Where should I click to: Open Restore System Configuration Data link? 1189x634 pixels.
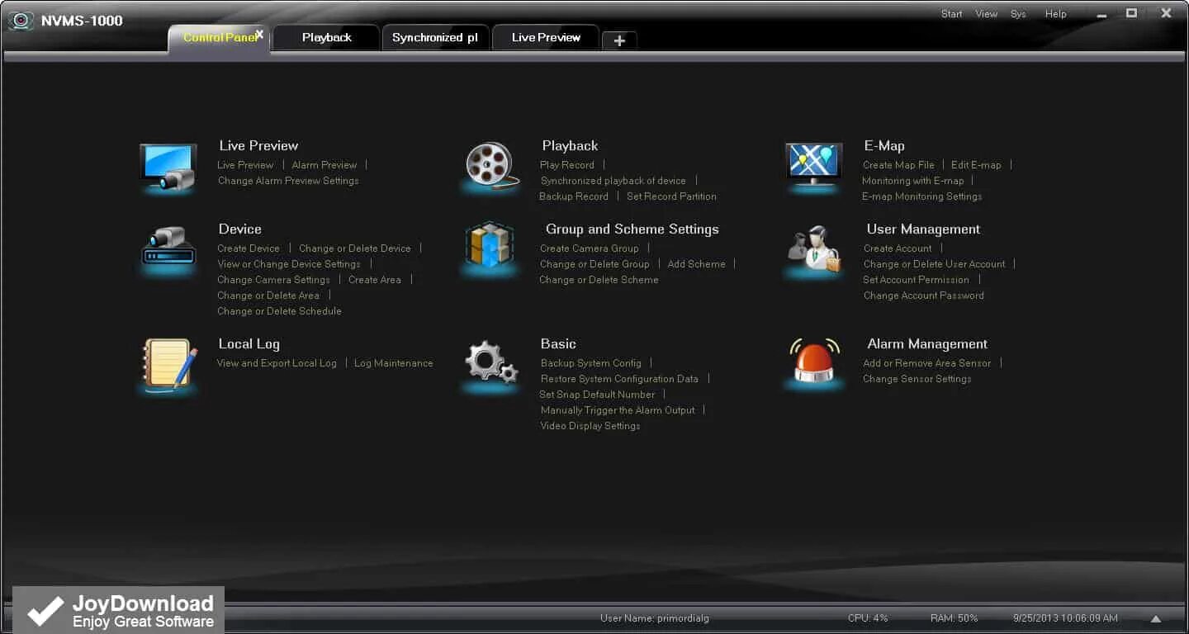click(x=619, y=379)
